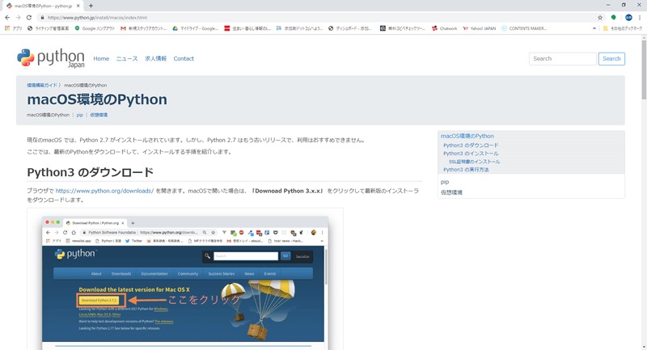Image resolution: width=647 pixels, height=350 pixels.
Task: Open the Chrome profile avatar
Action: 628,17
